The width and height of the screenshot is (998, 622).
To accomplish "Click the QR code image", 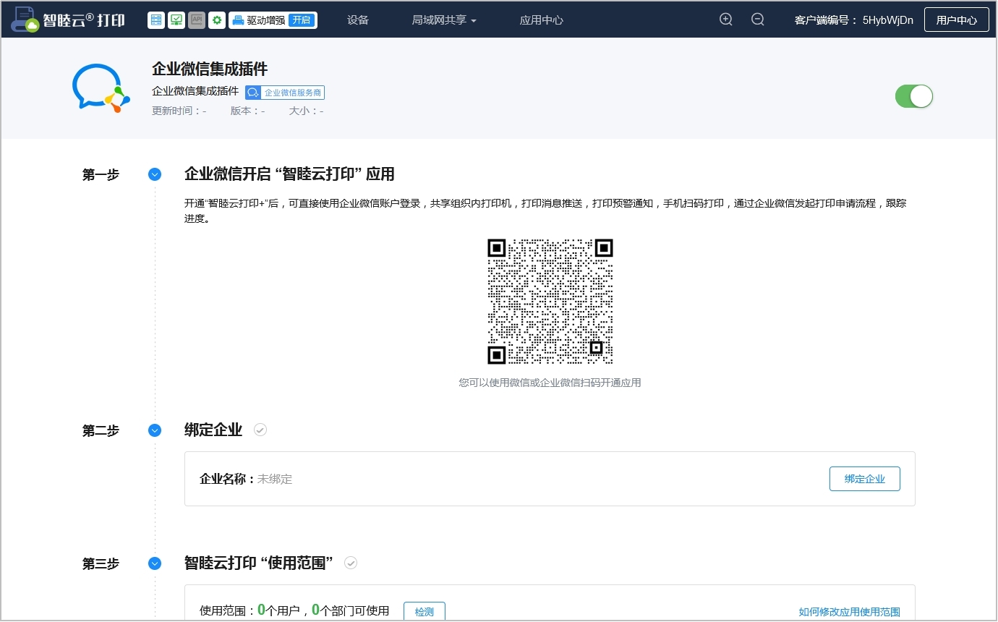I will coord(550,302).
